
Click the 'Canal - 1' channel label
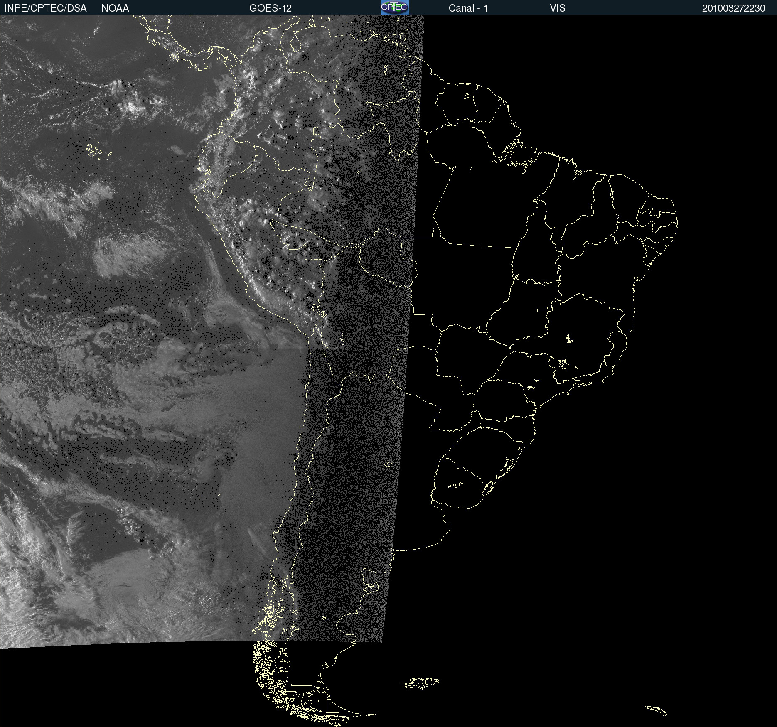point(468,8)
